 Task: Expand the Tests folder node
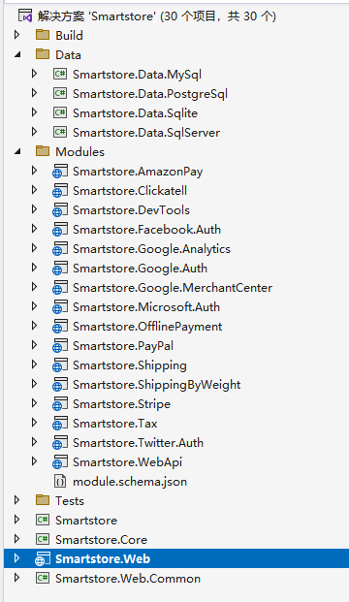(x=16, y=500)
